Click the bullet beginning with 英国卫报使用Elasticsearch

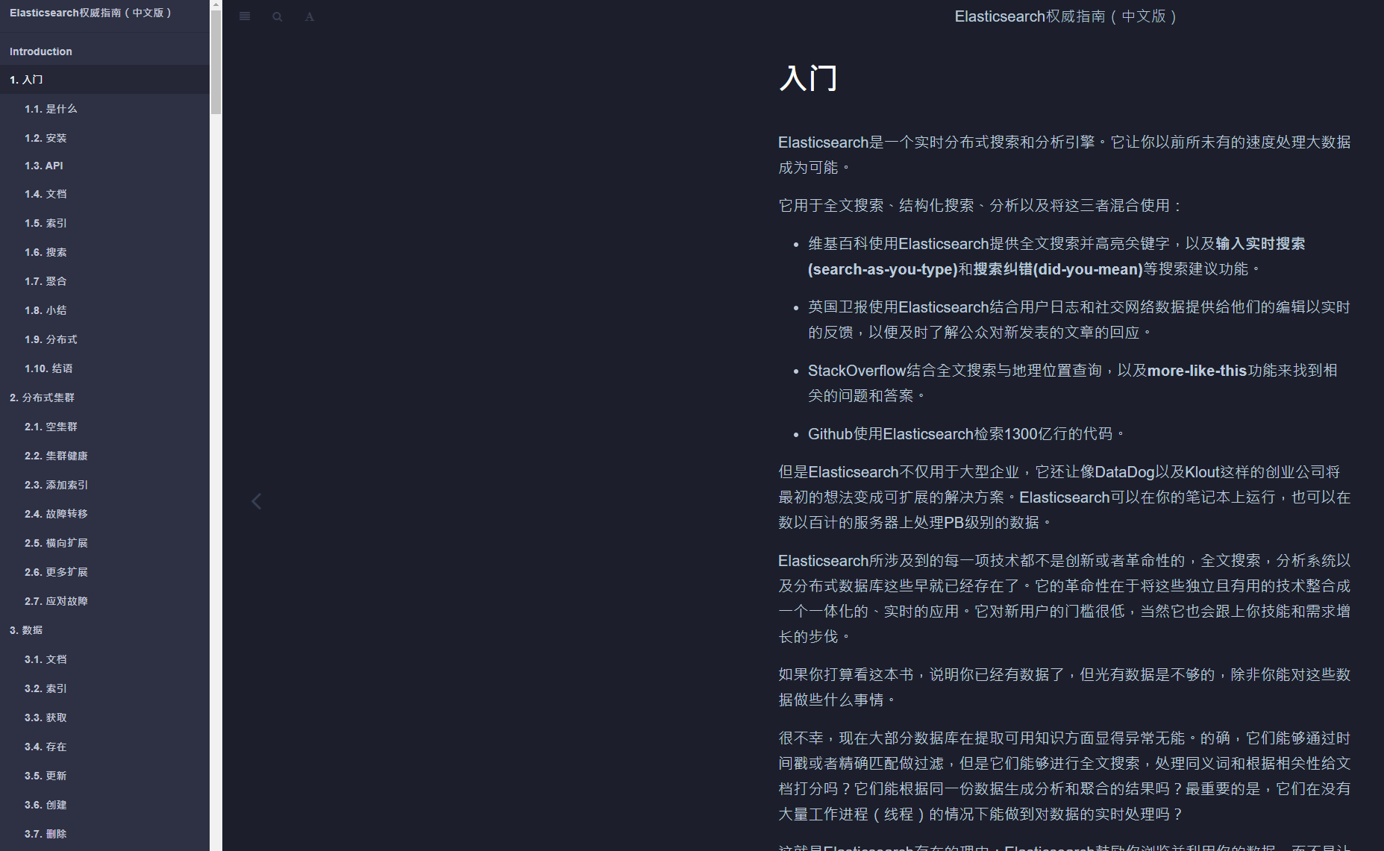1079,320
